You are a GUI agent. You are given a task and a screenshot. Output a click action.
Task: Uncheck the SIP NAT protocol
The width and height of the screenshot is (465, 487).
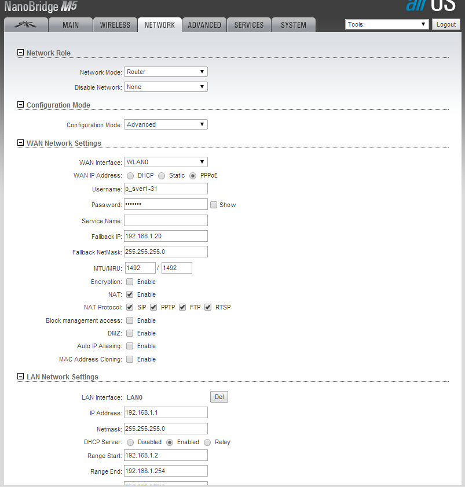(x=130, y=307)
